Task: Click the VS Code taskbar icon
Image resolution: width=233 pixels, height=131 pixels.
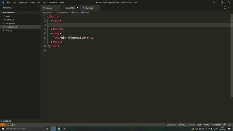Action: (53, 129)
